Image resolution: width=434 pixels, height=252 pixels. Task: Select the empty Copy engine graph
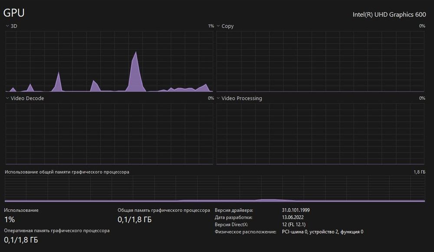tap(320, 61)
